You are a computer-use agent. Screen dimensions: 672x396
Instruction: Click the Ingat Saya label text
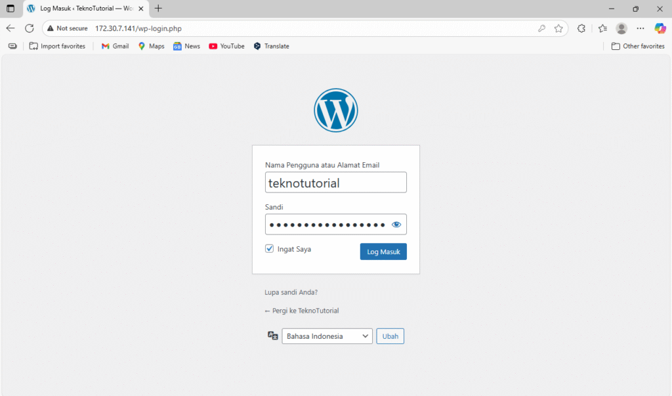coord(294,249)
